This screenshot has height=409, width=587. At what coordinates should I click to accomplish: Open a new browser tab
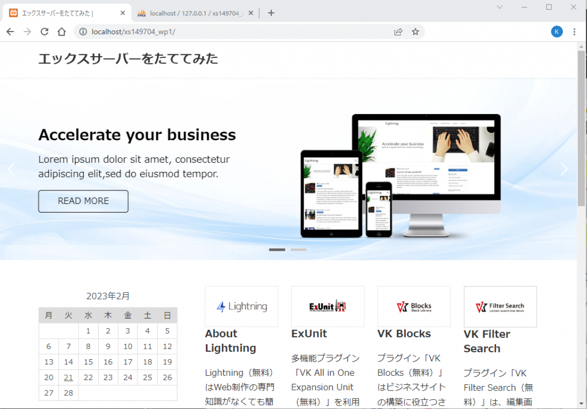(271, 13)
